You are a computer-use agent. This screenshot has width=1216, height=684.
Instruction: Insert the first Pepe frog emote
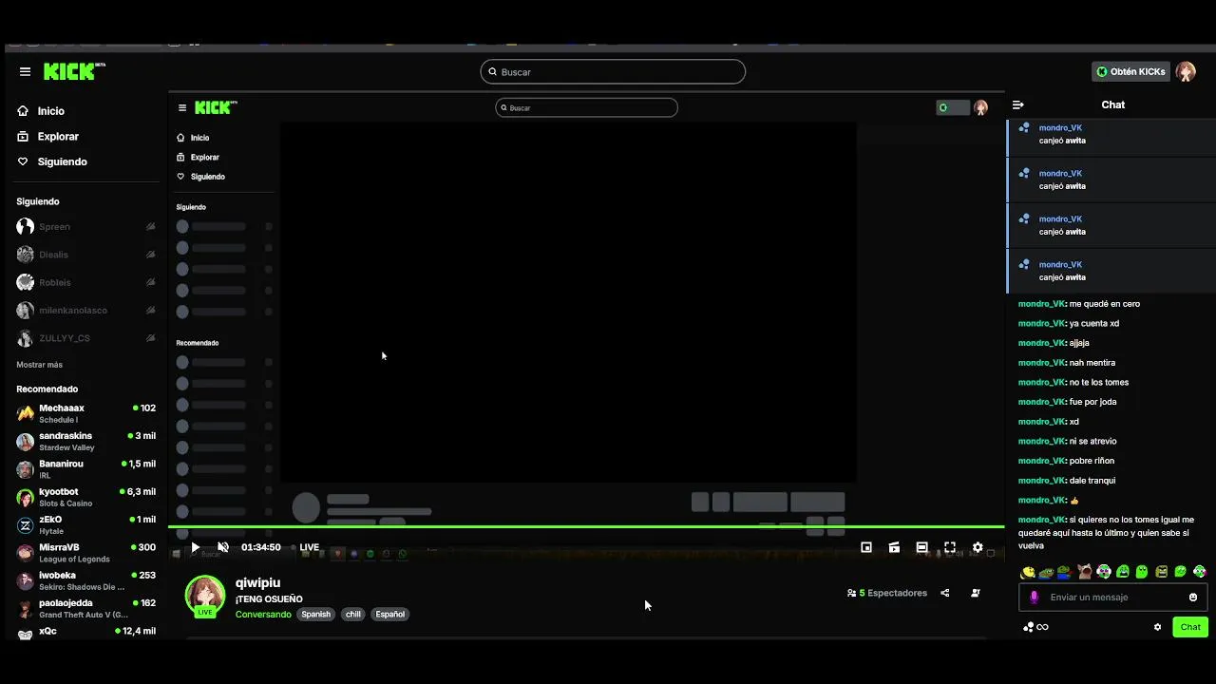[1047, 572]
